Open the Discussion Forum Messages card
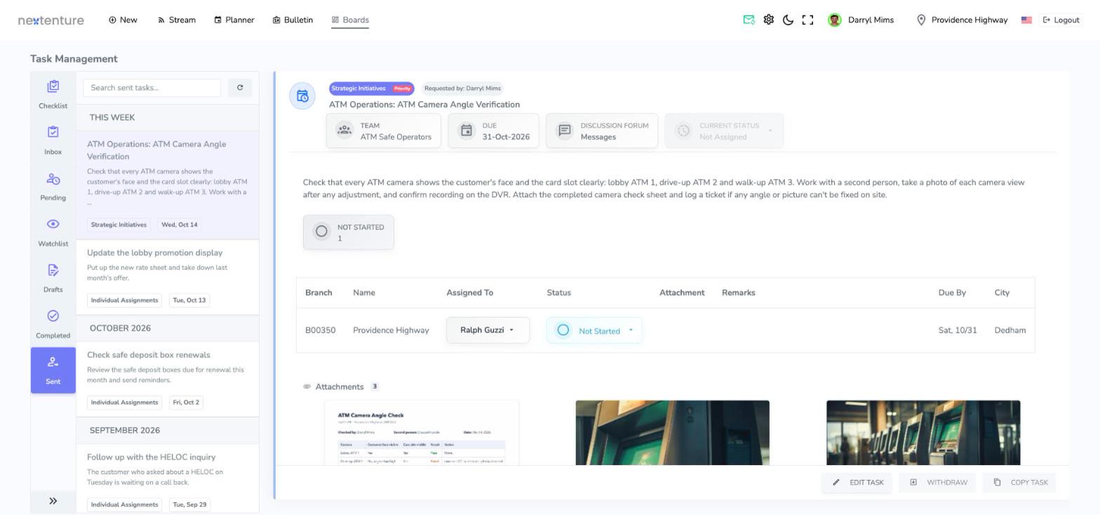 point(602,131)
